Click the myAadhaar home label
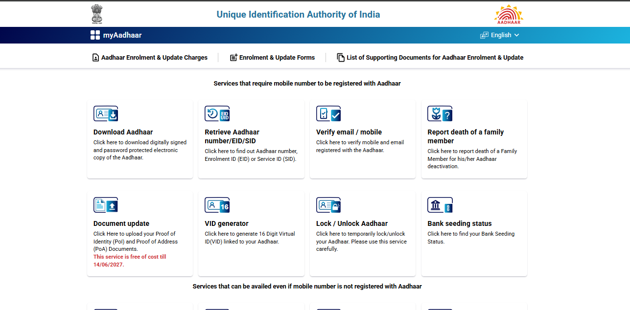The width and height of the screenshot is (630, 310). click(122, 35)
